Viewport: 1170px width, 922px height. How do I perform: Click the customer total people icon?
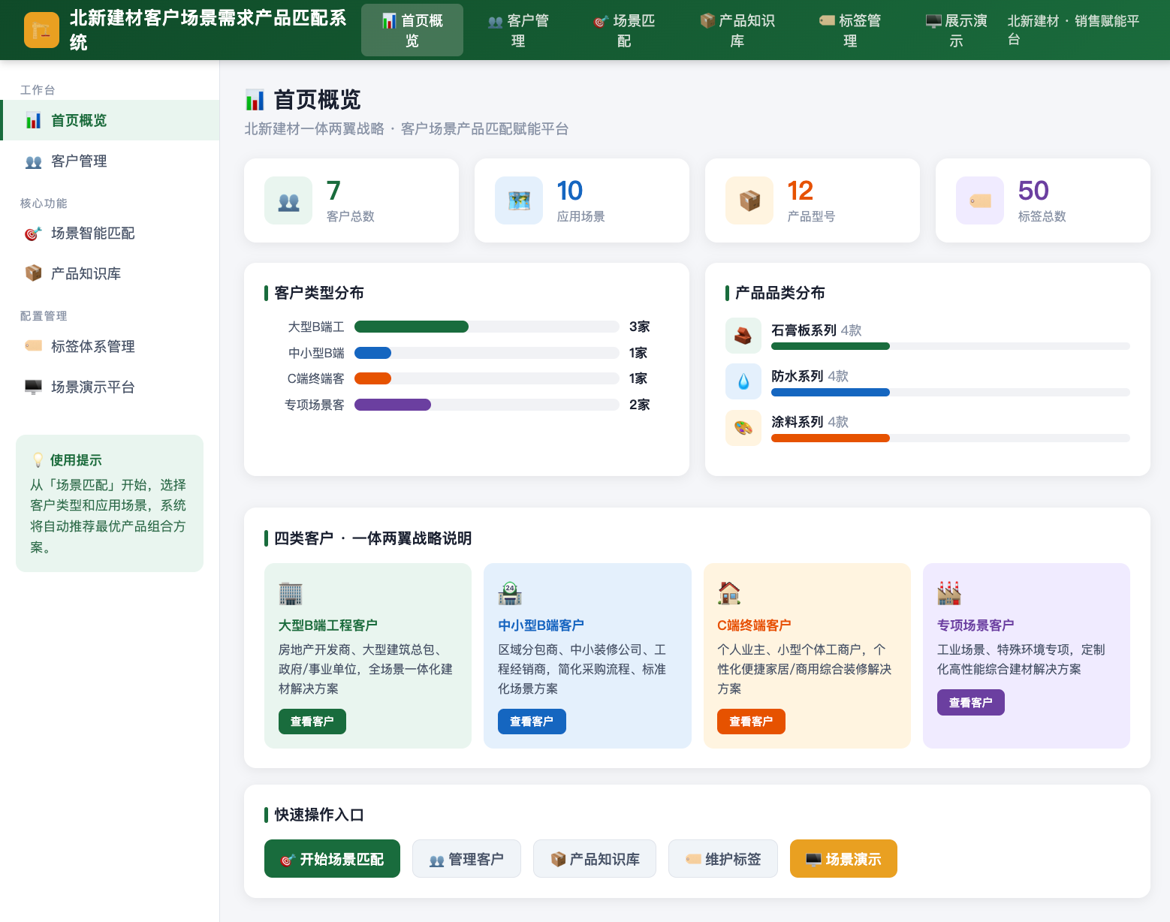click(x=288, y=200)
